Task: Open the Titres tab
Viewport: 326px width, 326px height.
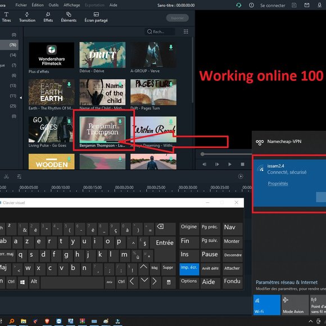Action: (x=6, y=17)
